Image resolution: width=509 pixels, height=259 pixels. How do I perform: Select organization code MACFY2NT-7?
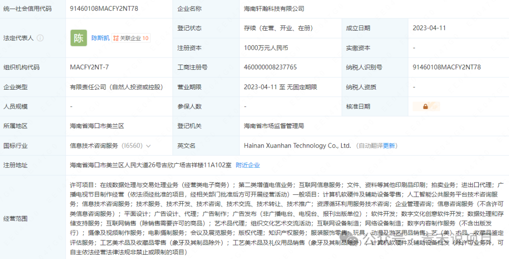89,67
